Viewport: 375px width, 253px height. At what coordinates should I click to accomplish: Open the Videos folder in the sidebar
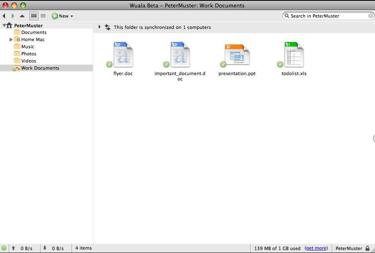(29, 61)
